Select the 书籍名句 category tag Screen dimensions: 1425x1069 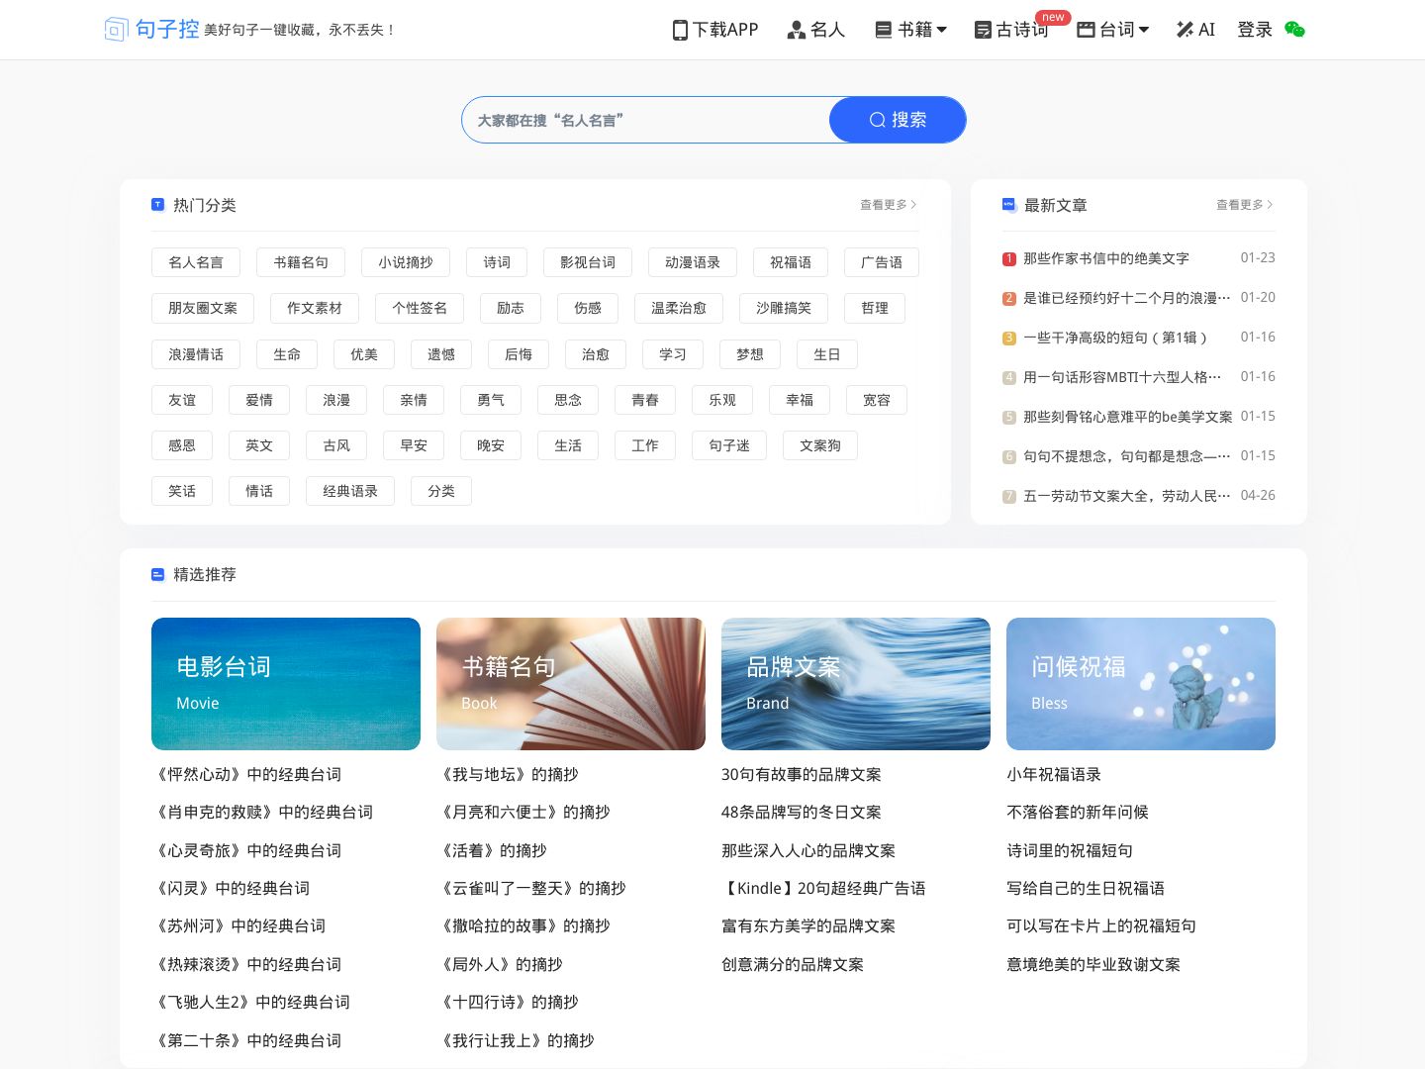(x=301, y=262)
